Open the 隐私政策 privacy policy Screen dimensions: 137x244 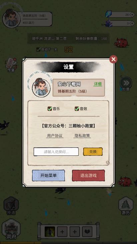(82, 136)
